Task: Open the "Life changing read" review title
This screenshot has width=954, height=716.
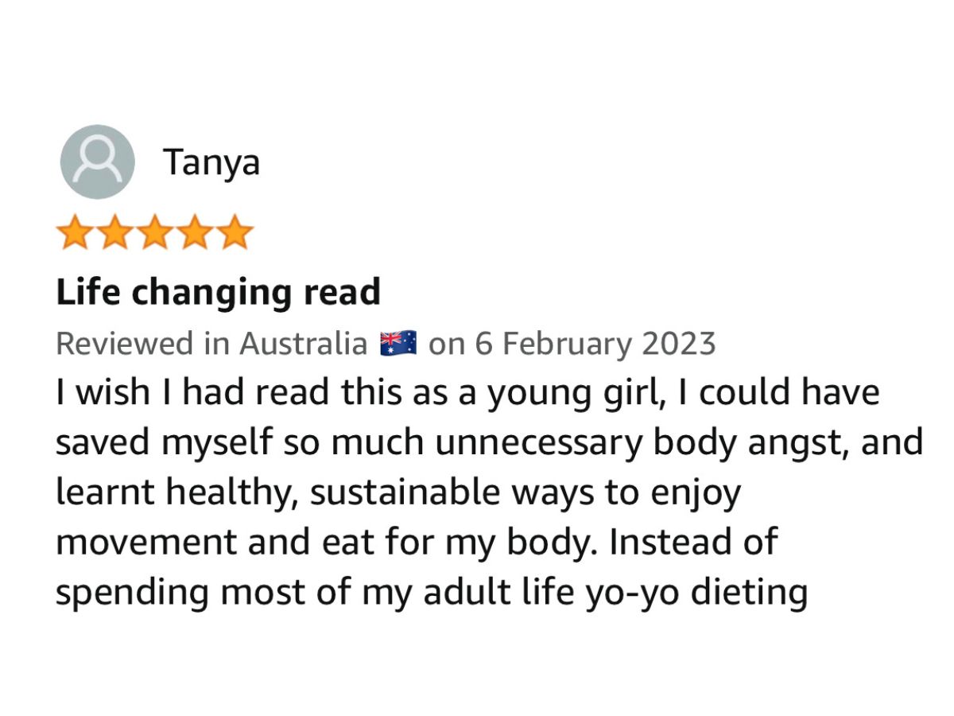Action: tap(218, 293)
